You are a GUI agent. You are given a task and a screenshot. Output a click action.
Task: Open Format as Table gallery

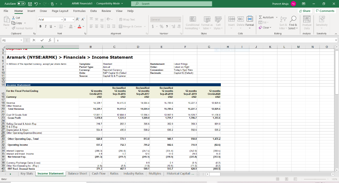click(207, 23)
